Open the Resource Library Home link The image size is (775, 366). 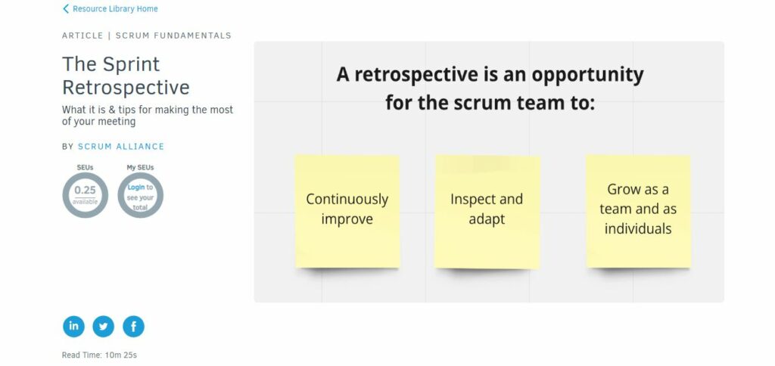click(x=115, y=9)
